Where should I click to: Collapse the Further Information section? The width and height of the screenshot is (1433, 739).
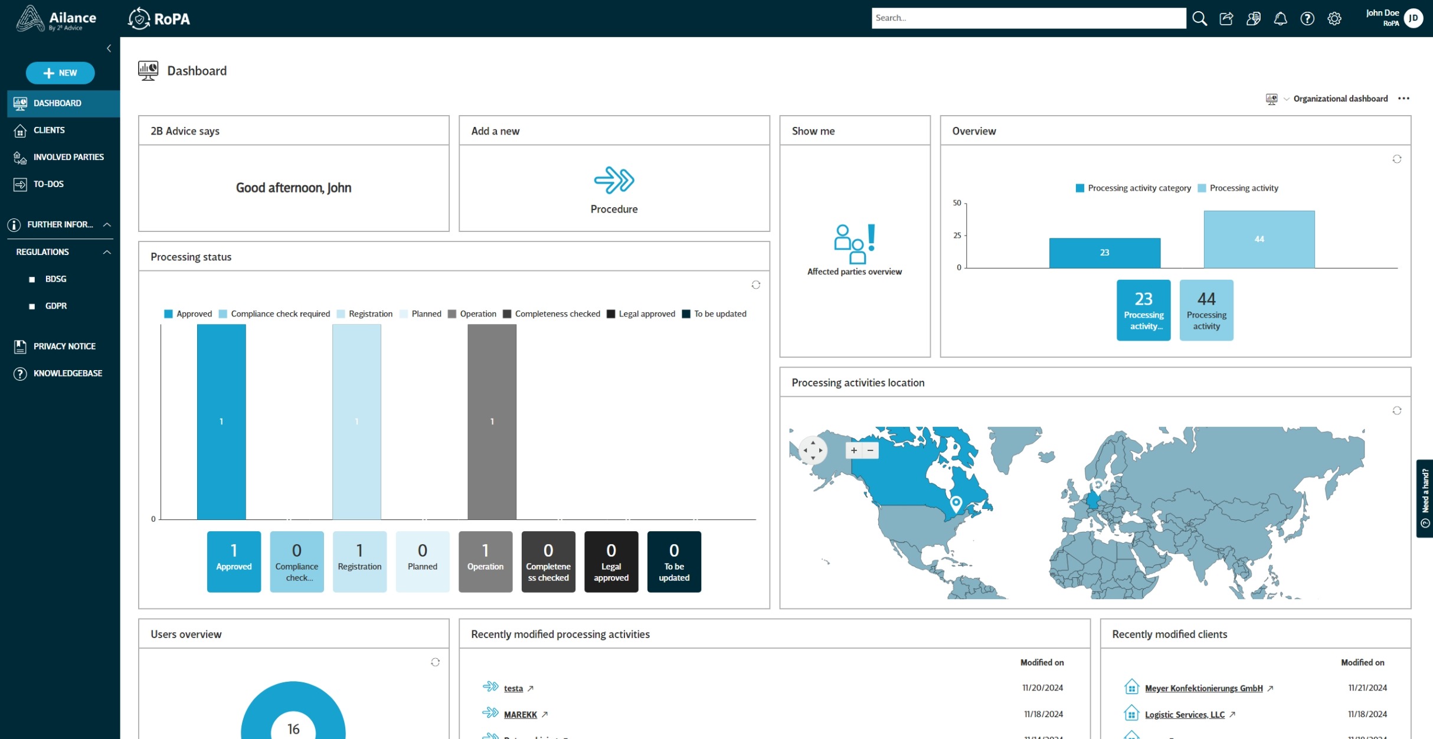point(107,225)
